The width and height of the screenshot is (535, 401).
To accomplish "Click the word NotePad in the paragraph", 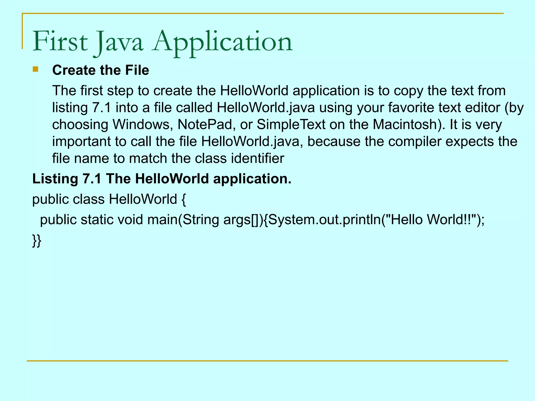I will 205,125.
